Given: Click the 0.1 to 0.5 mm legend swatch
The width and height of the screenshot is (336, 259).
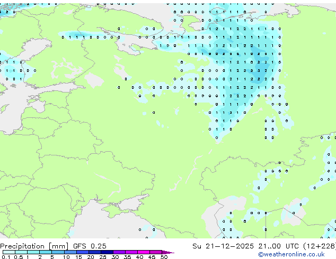Looking at the screenshot, I should (x=9, y=252).
